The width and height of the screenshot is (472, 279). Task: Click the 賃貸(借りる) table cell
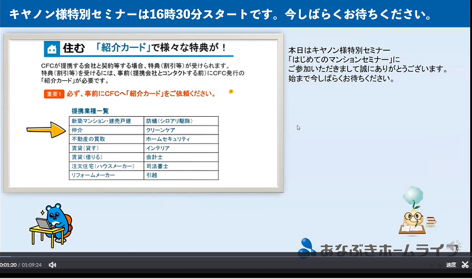click(x=107, y=157)
